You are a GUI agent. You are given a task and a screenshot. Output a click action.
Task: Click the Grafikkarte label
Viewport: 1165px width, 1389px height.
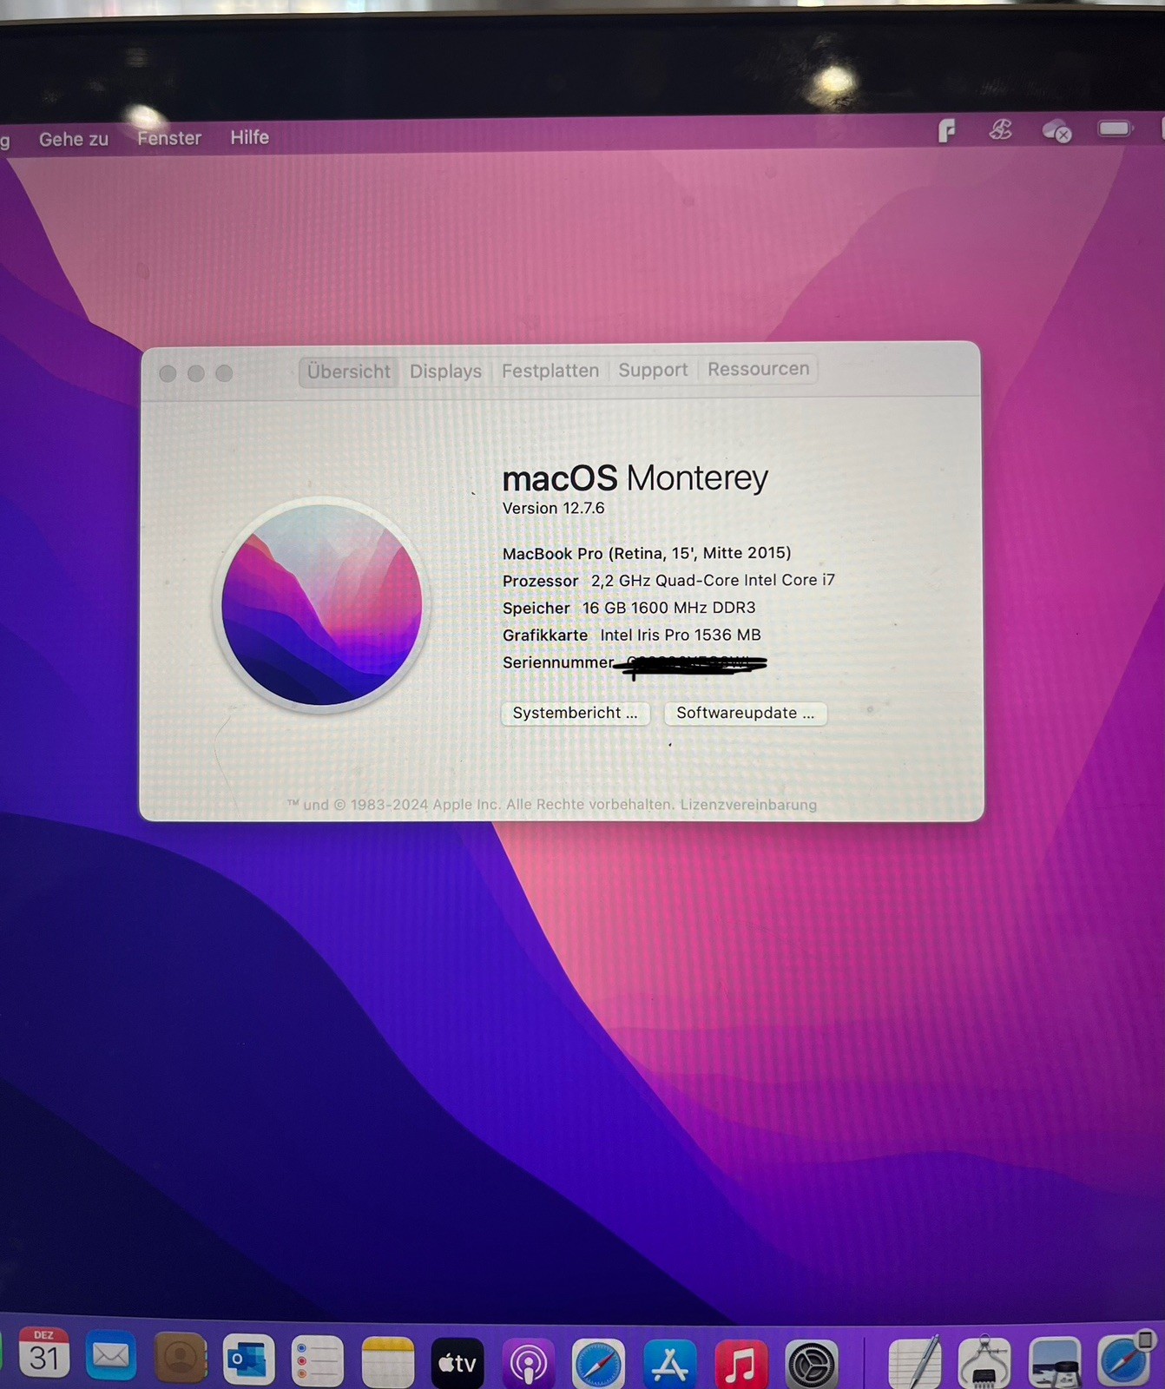[x=545, y=635]
